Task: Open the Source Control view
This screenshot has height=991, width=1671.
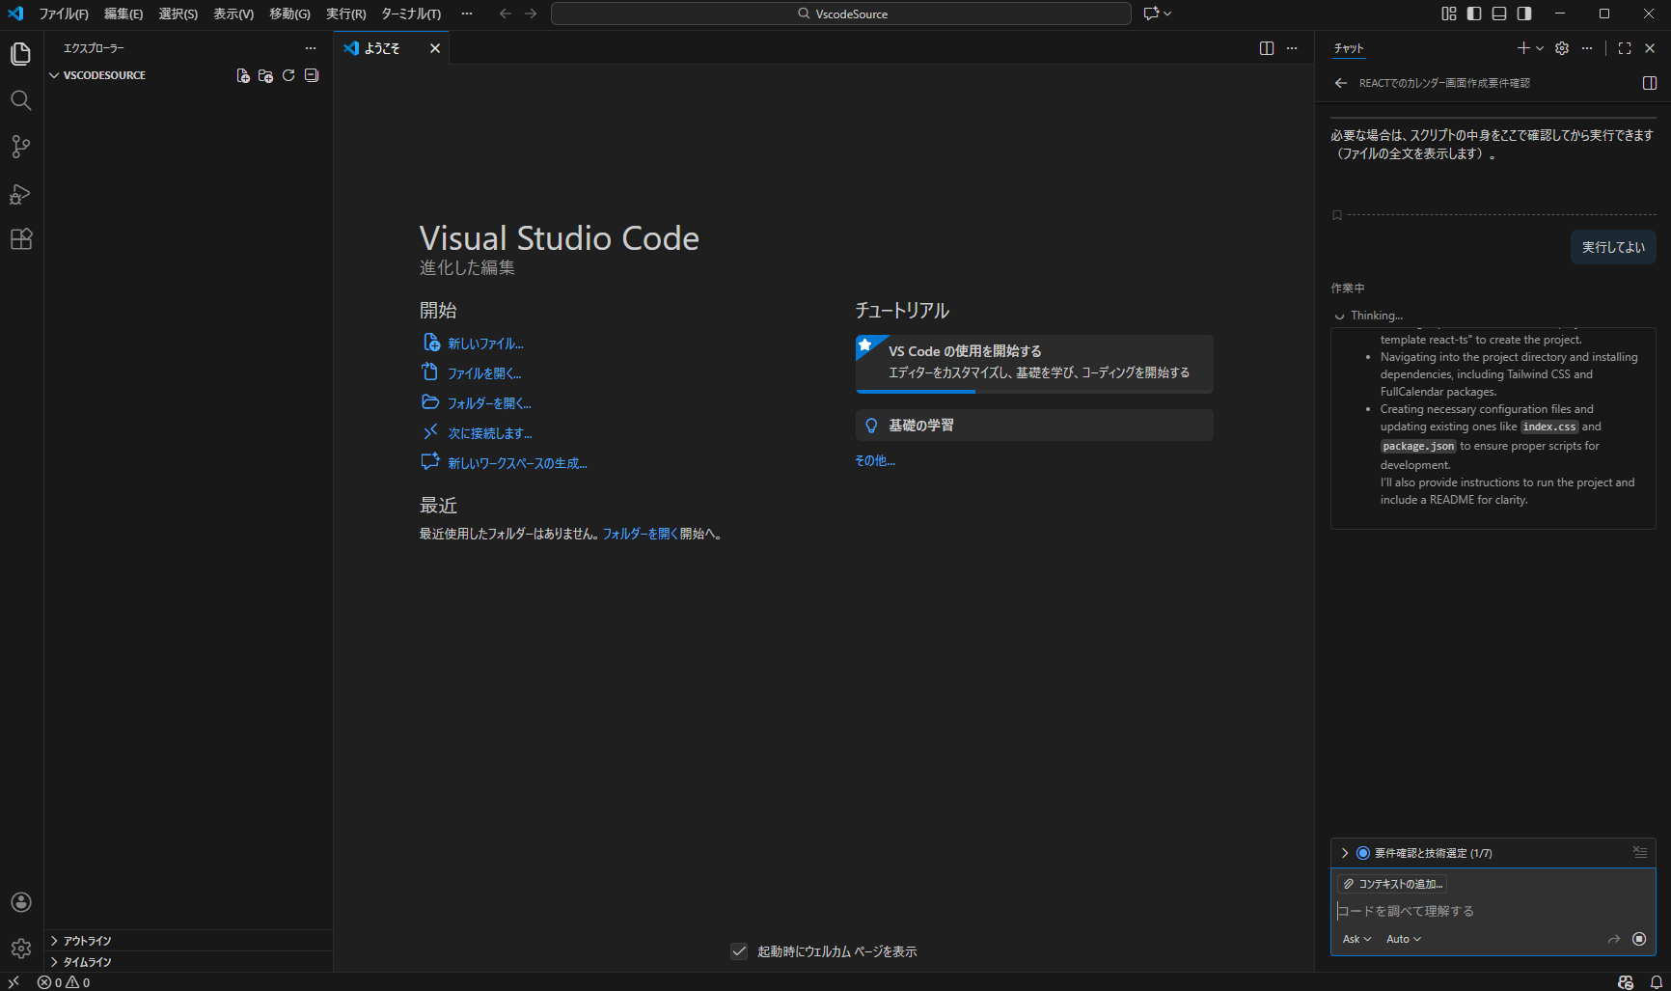Action: tap(20, 147)
